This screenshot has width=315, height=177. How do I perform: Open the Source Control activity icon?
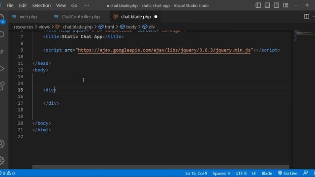(2, 52)
